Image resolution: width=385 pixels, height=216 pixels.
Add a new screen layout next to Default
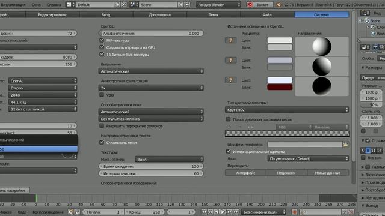(x=118, y=4)
